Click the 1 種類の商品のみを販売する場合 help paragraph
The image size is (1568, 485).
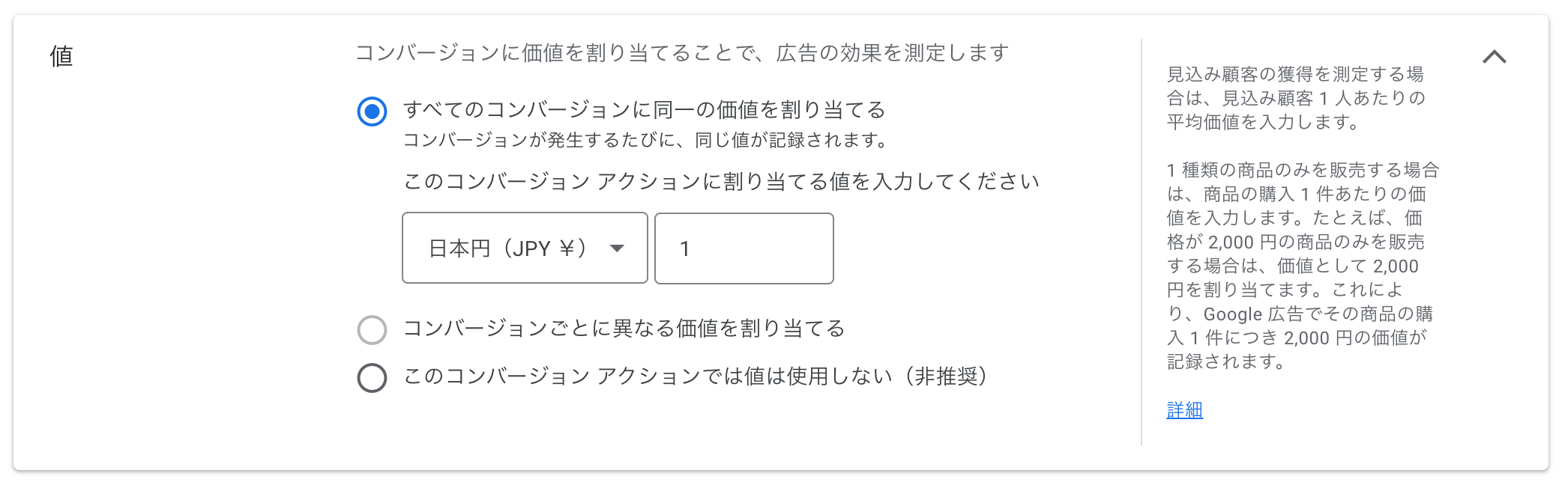1303,170
